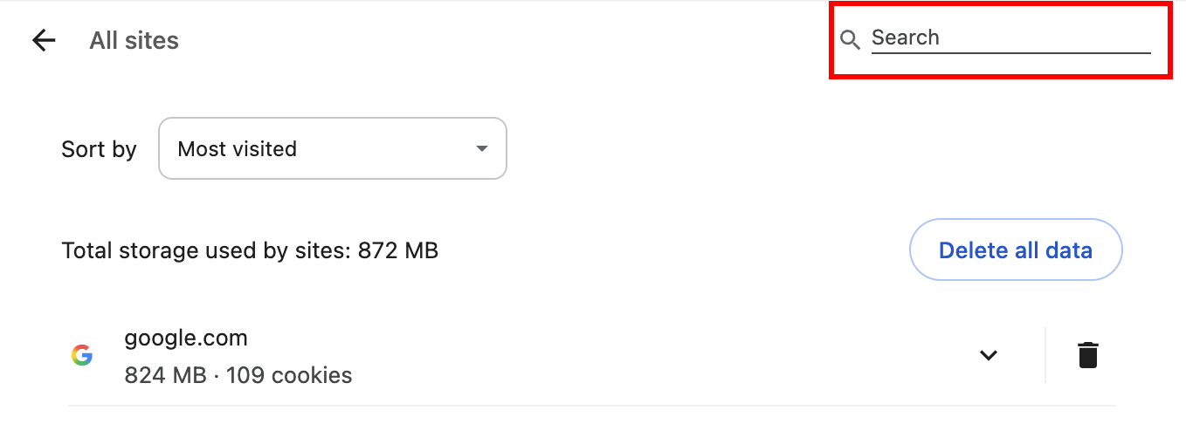
Task: Click the 109 cookies count for google.com
Action: click(x=289, y=376)
